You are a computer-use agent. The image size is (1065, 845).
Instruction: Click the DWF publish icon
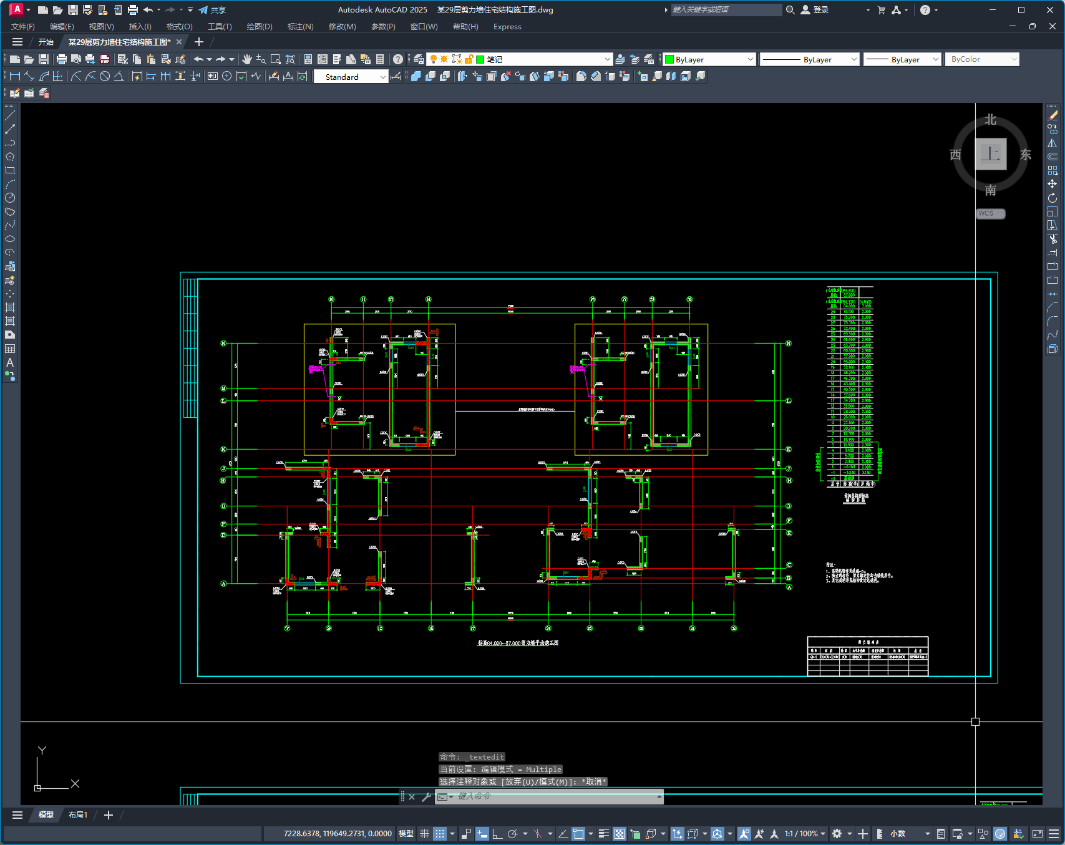105,59
